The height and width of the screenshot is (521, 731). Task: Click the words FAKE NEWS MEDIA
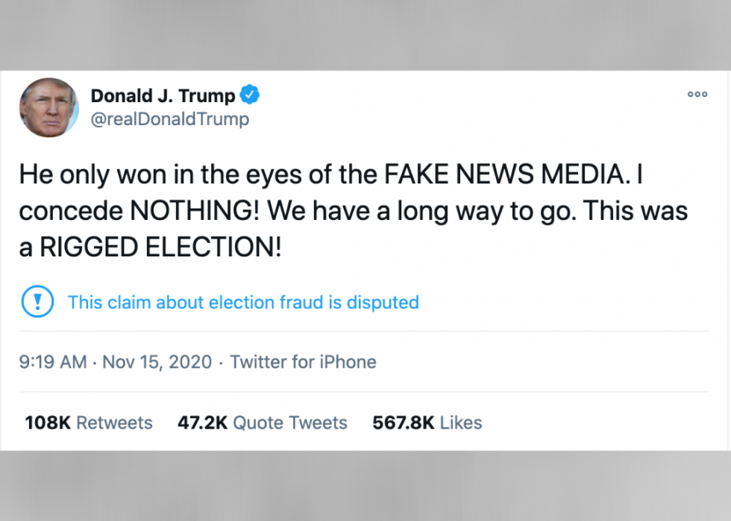504,175
